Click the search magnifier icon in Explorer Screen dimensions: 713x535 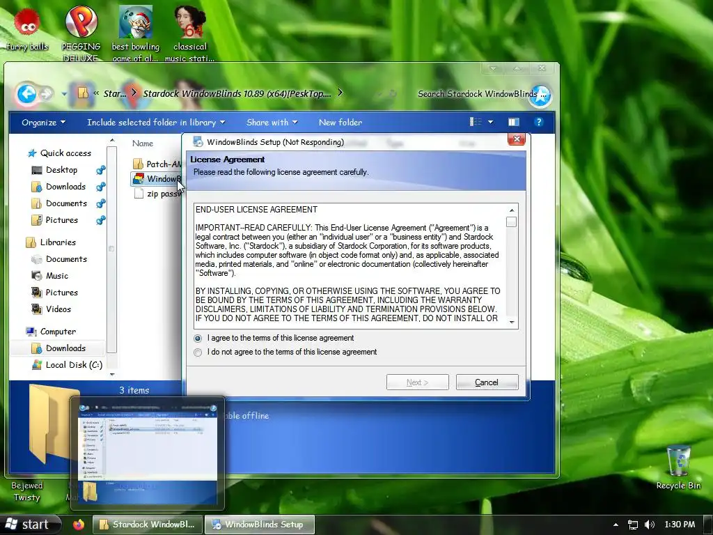[540, 95]
